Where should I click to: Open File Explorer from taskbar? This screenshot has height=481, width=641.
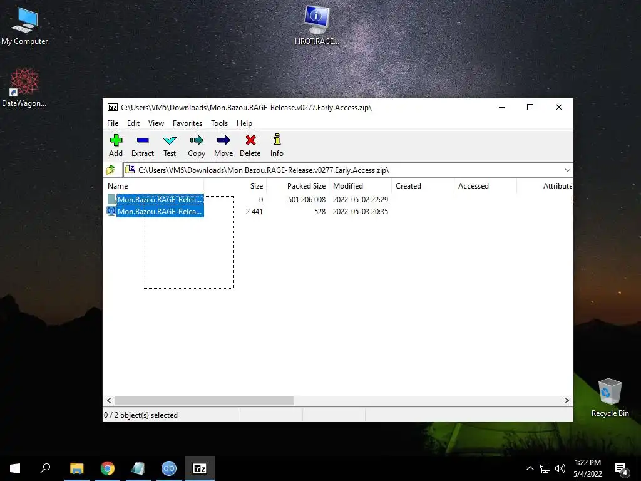click(x=77, y=468)
